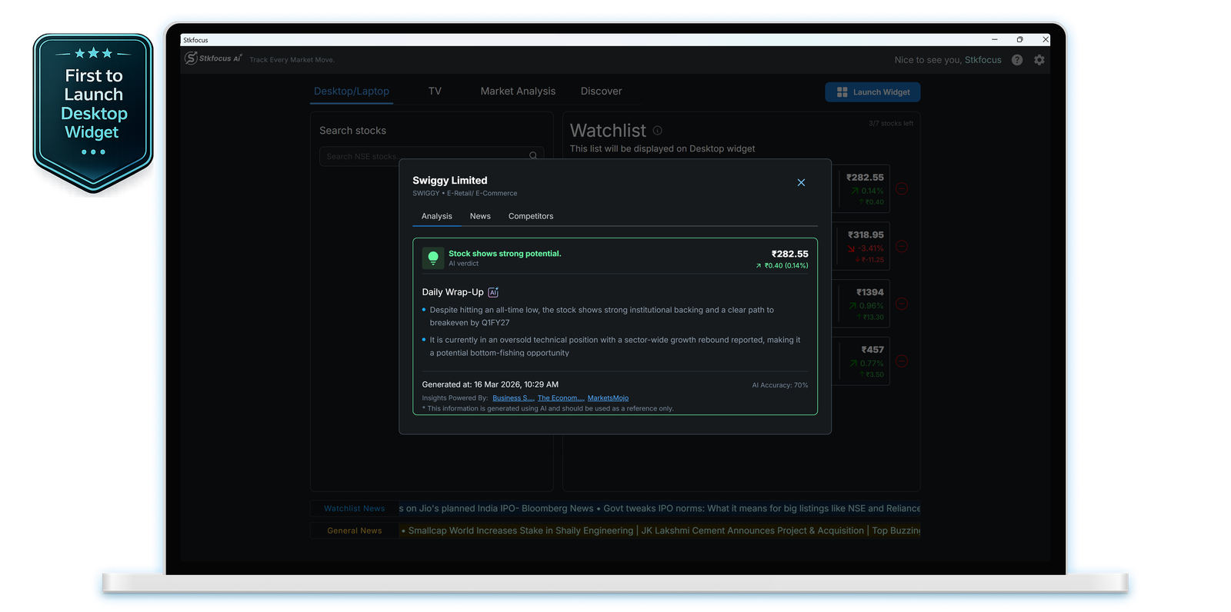Click the Stkfocus username in greeting
This screenshot has height=612, width=1231.
983,60
